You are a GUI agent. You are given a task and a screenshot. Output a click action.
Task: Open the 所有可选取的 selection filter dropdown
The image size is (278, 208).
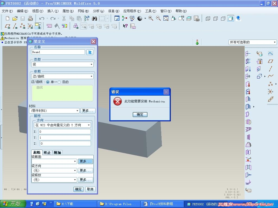[x=252, y=42]
